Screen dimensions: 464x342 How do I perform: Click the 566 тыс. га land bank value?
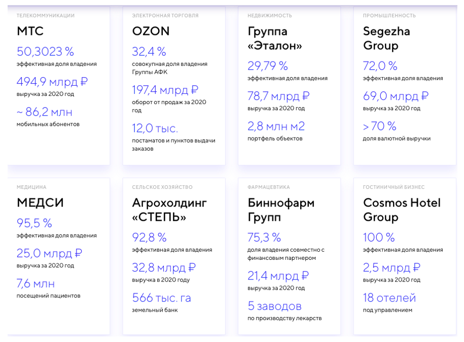click(x=161, y=297)
